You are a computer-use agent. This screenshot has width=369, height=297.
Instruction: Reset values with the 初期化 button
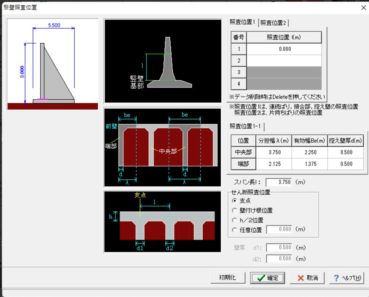pyautogui.click(x=227, y=278)
